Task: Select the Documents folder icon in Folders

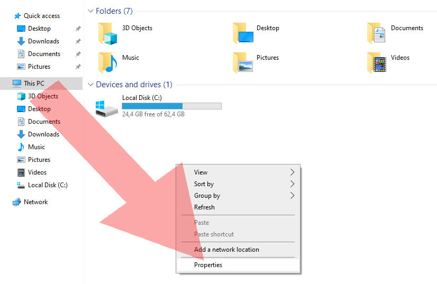Action: (376, 33)
